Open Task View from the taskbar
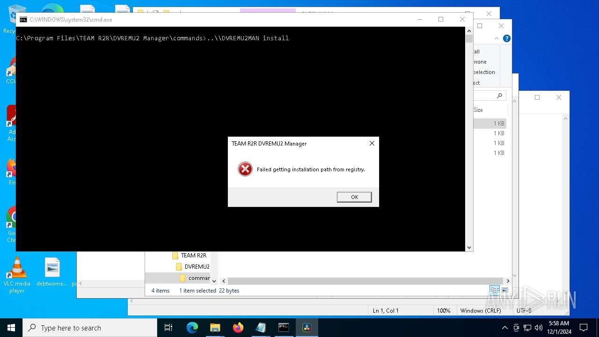 point(168,328)
